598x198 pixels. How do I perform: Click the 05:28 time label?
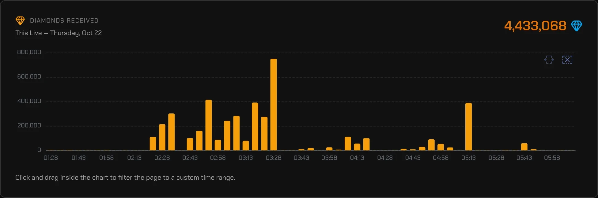pyautogui.click(x=496, y=158)
